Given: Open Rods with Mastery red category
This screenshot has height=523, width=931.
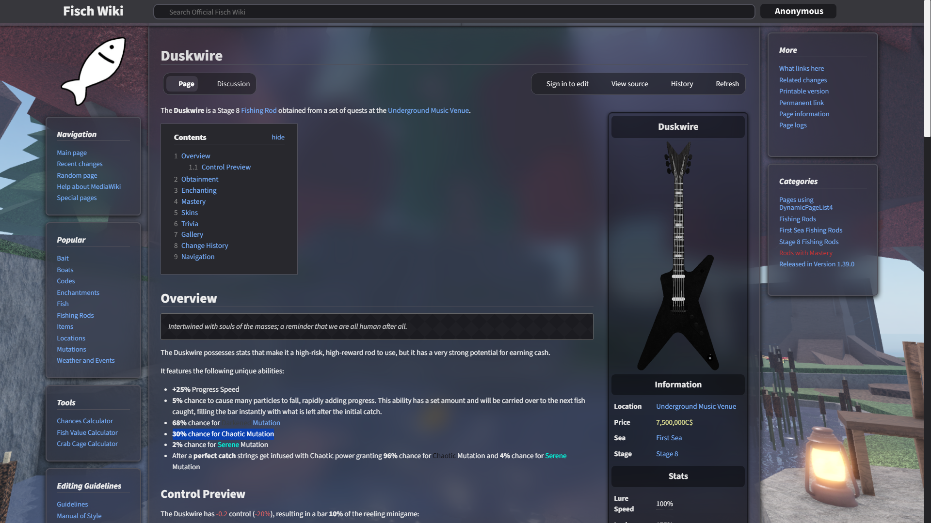Looking at the screenshot, I should pyautogui.click(x=805, y=253).
